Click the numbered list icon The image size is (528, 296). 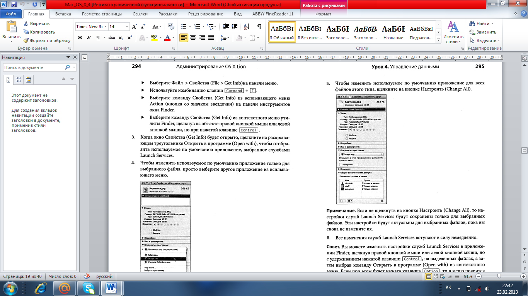coord(196,27)
